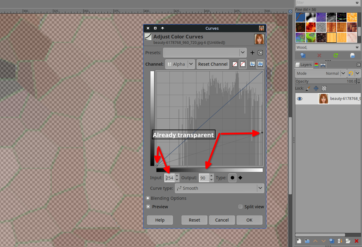Open the presets menu icon beside plus
The width and height of the screenshot is (362, 247).
(x=260, y=53)
